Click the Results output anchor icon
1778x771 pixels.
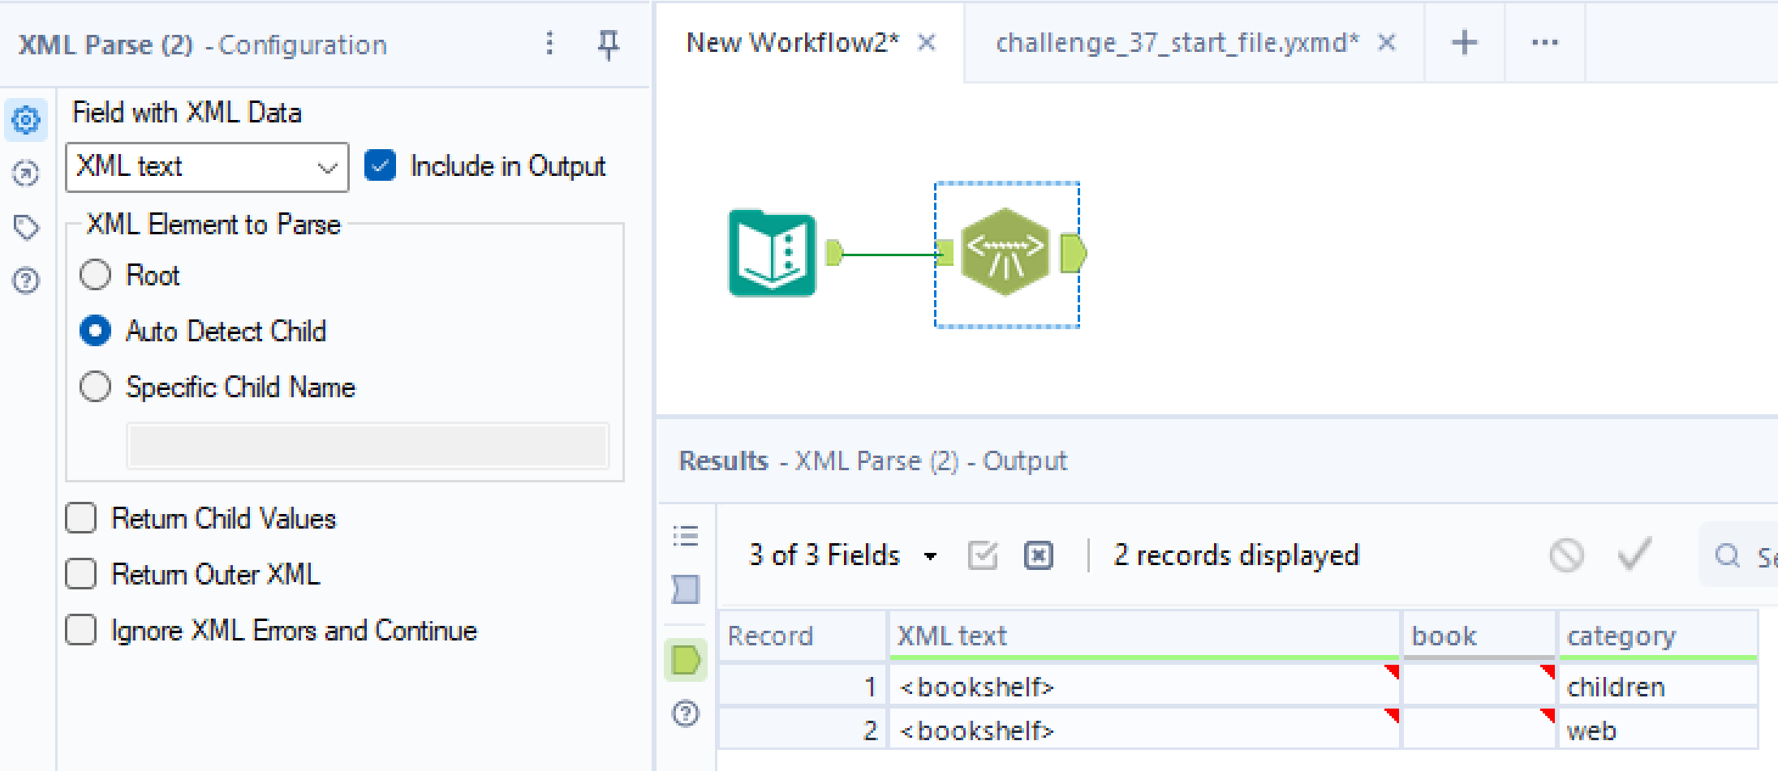pyautogui.click(x=686, y=660)
